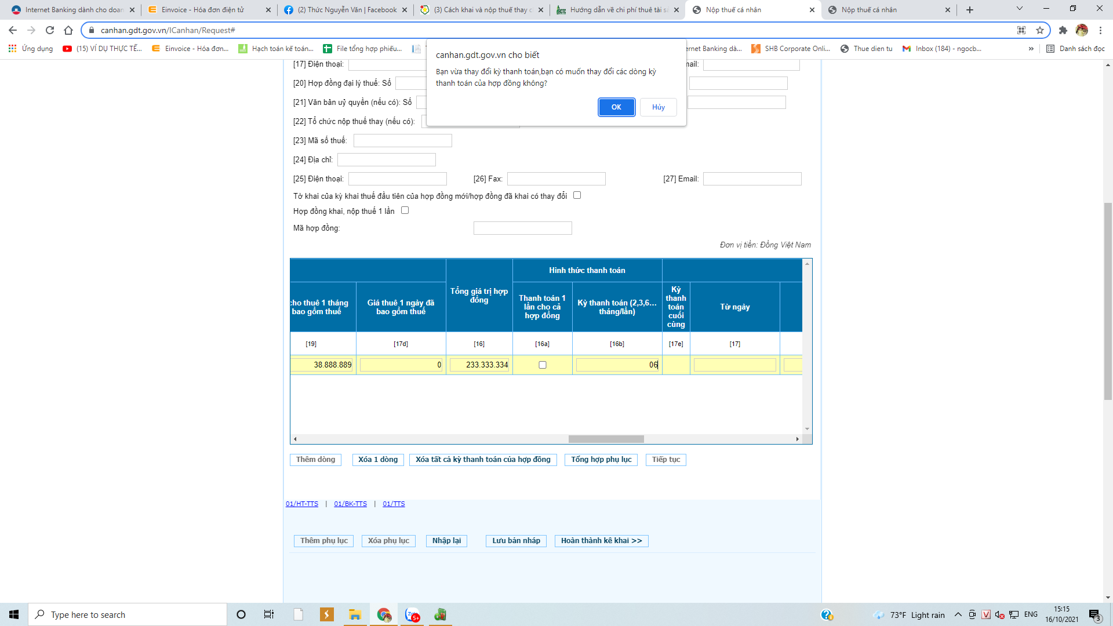Show hidden system tray icons
Screen dimensions: 1113x626
point(958,614)
